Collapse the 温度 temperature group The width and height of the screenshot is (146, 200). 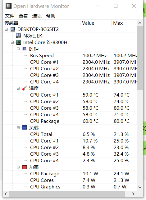(18, 88)
